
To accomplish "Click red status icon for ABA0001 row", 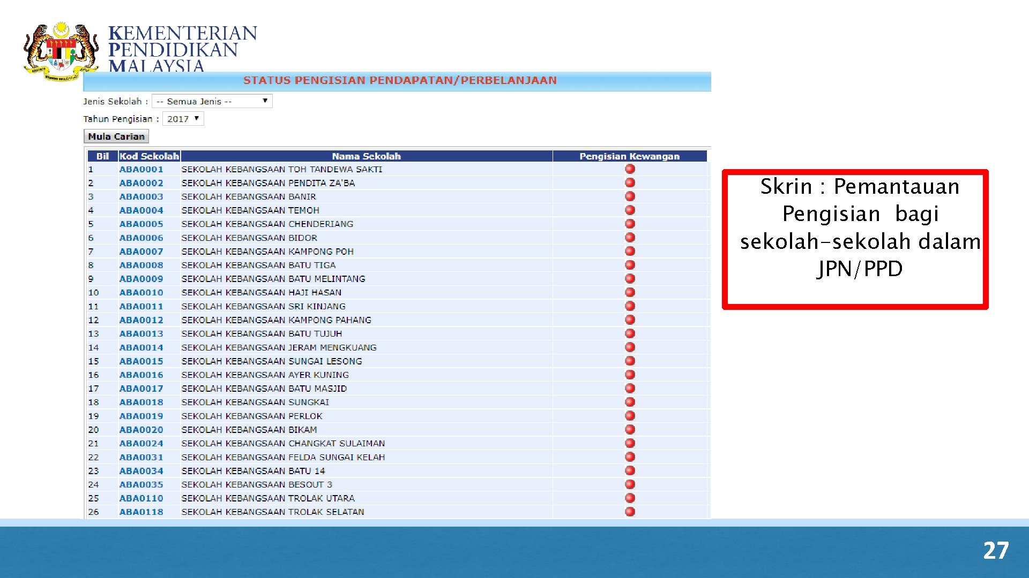I will (630, 169).
